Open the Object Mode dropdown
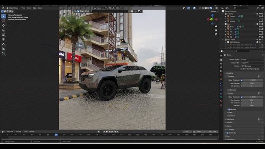 coord(13,8)
